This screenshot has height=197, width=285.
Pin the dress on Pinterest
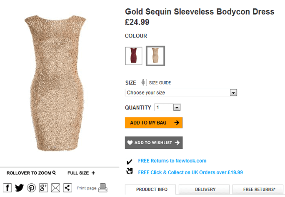pos(31,188)
